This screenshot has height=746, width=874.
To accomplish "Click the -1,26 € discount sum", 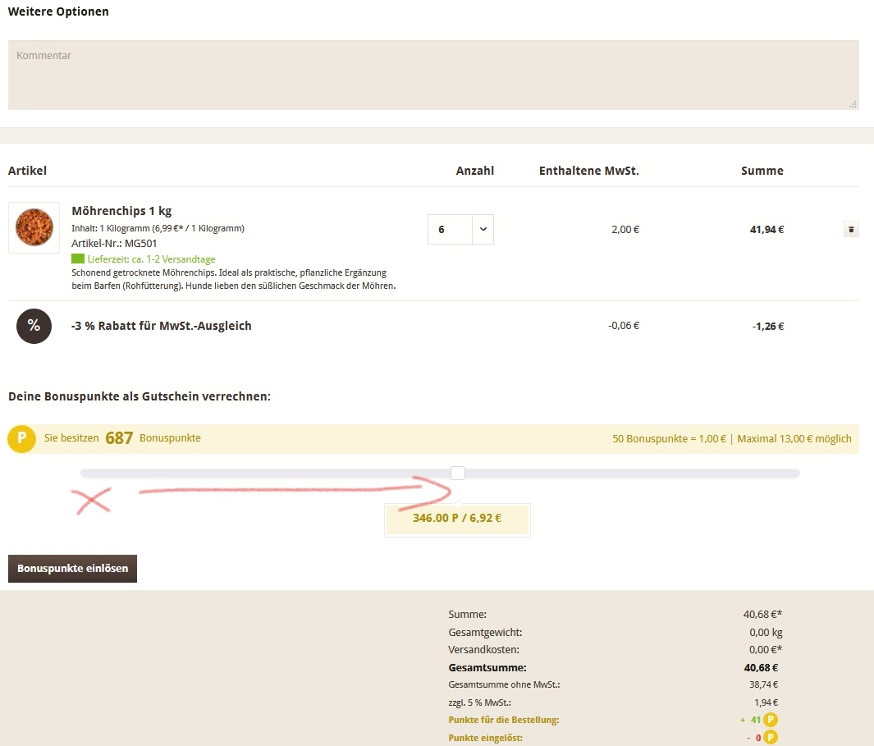I will pyautogui.click(x=768, y=326).
